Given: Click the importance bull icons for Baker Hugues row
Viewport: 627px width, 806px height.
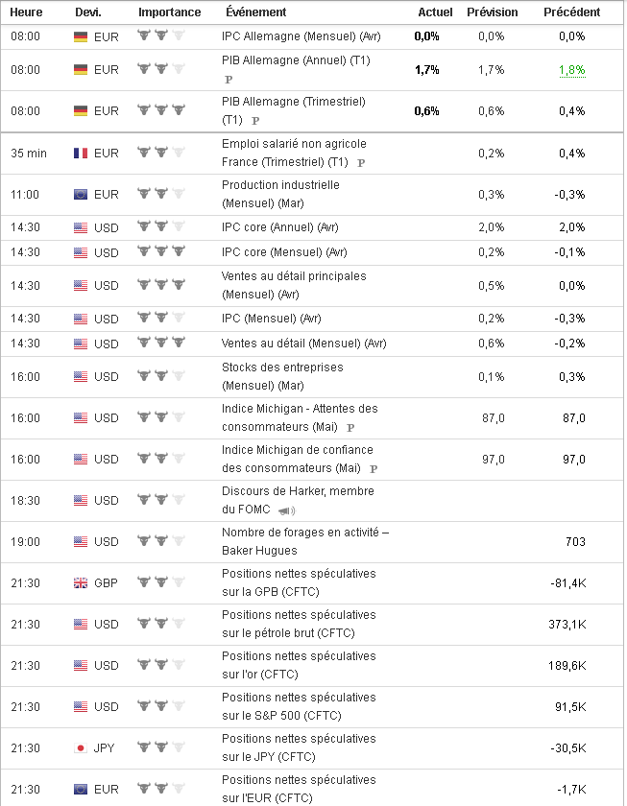Looking at the screenshot, I should (x=160, y=541).
